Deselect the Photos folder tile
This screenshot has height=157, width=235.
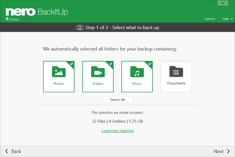coord(59,77)
